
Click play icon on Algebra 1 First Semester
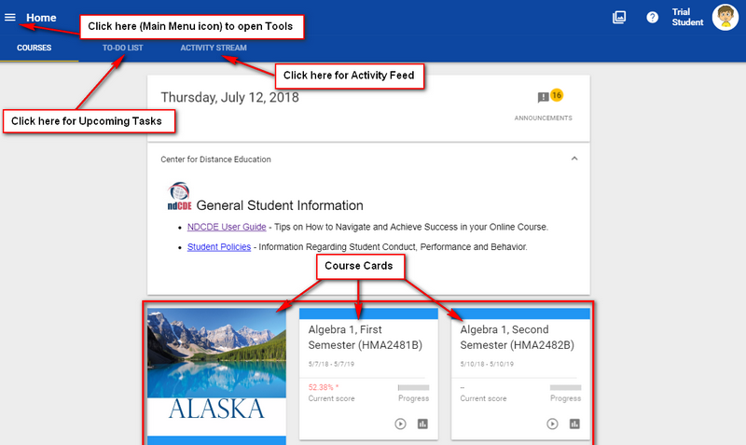coord(400,424)
